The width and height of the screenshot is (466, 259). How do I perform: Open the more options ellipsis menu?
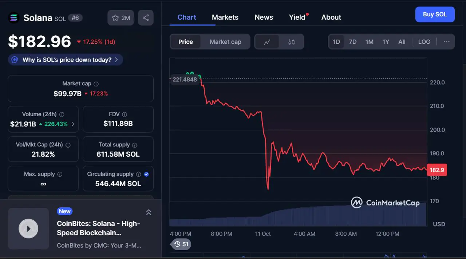coord(447,42)
